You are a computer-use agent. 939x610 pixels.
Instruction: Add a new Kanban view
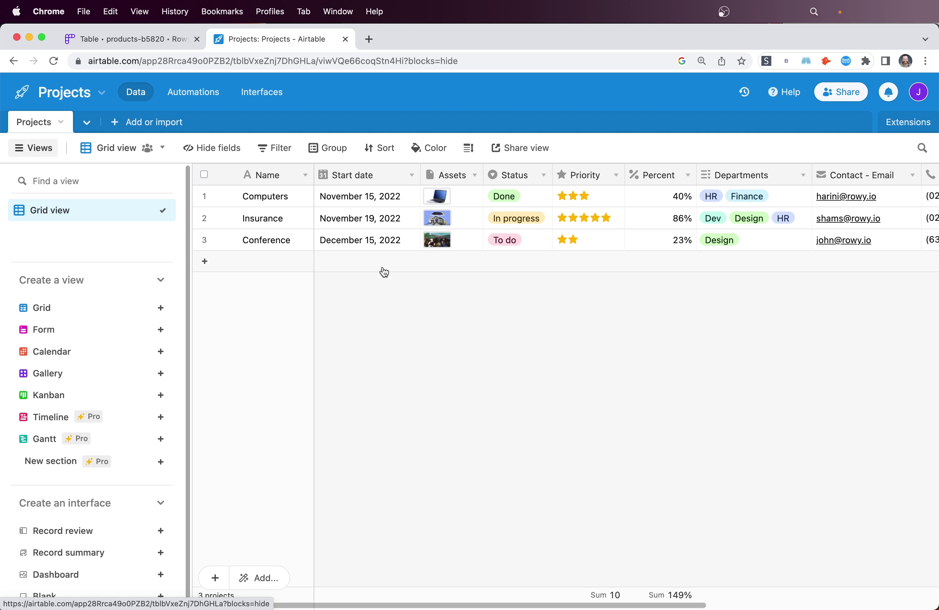click(161, 395)
